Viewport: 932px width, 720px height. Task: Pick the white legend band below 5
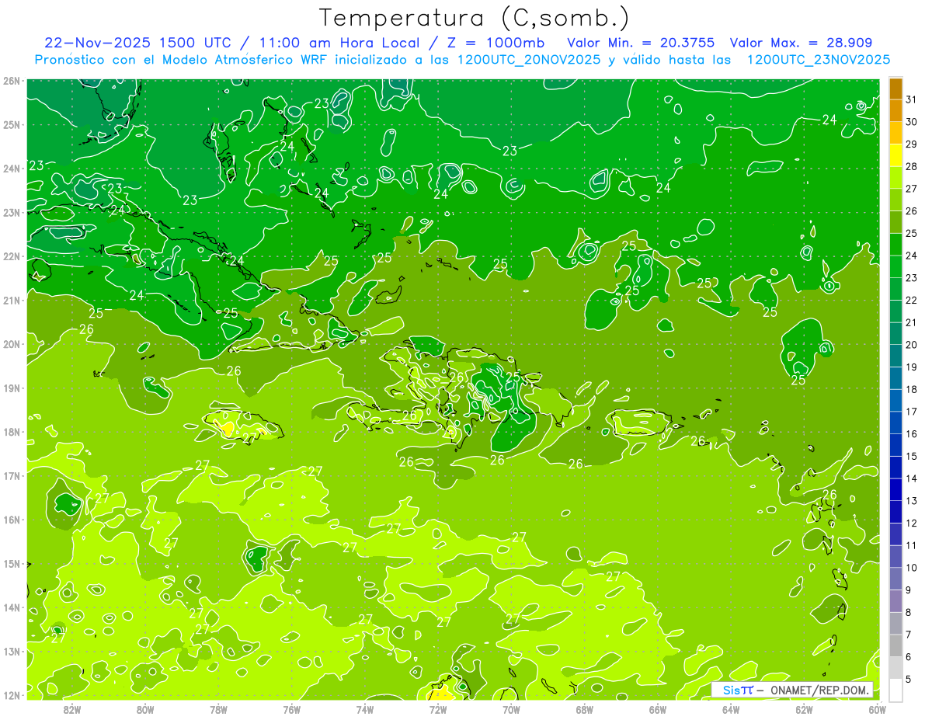pyautogui.click(x=895, y=690)
